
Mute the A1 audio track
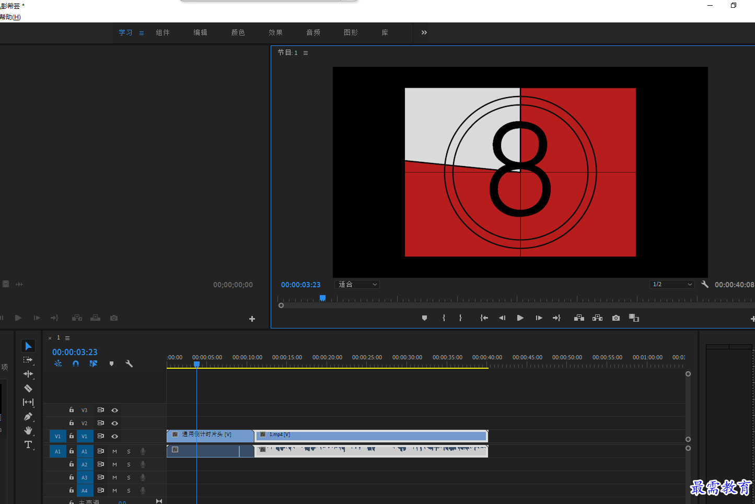point(114,451)
